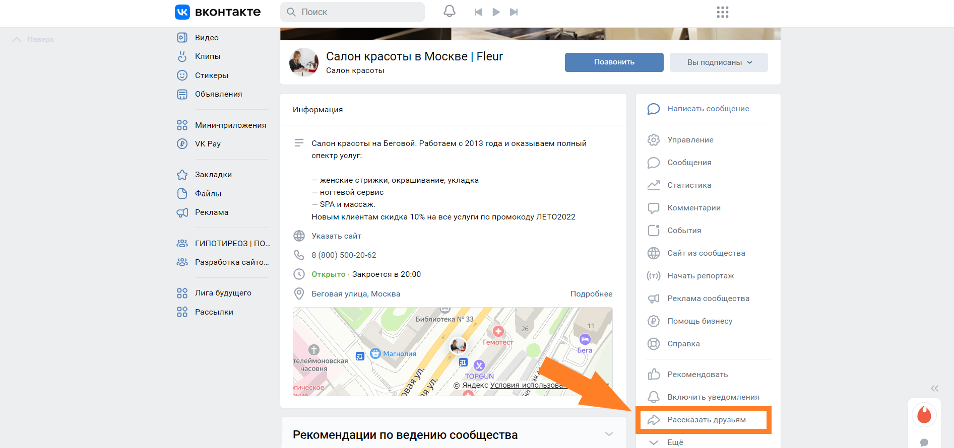Open Лига будущего app
The width and height of the screenshot is (954, 448).
[223, 293]
